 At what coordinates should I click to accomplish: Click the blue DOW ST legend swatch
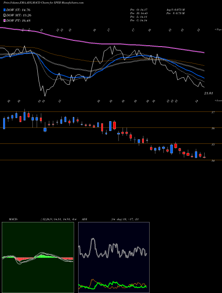[x=4, y=10]
